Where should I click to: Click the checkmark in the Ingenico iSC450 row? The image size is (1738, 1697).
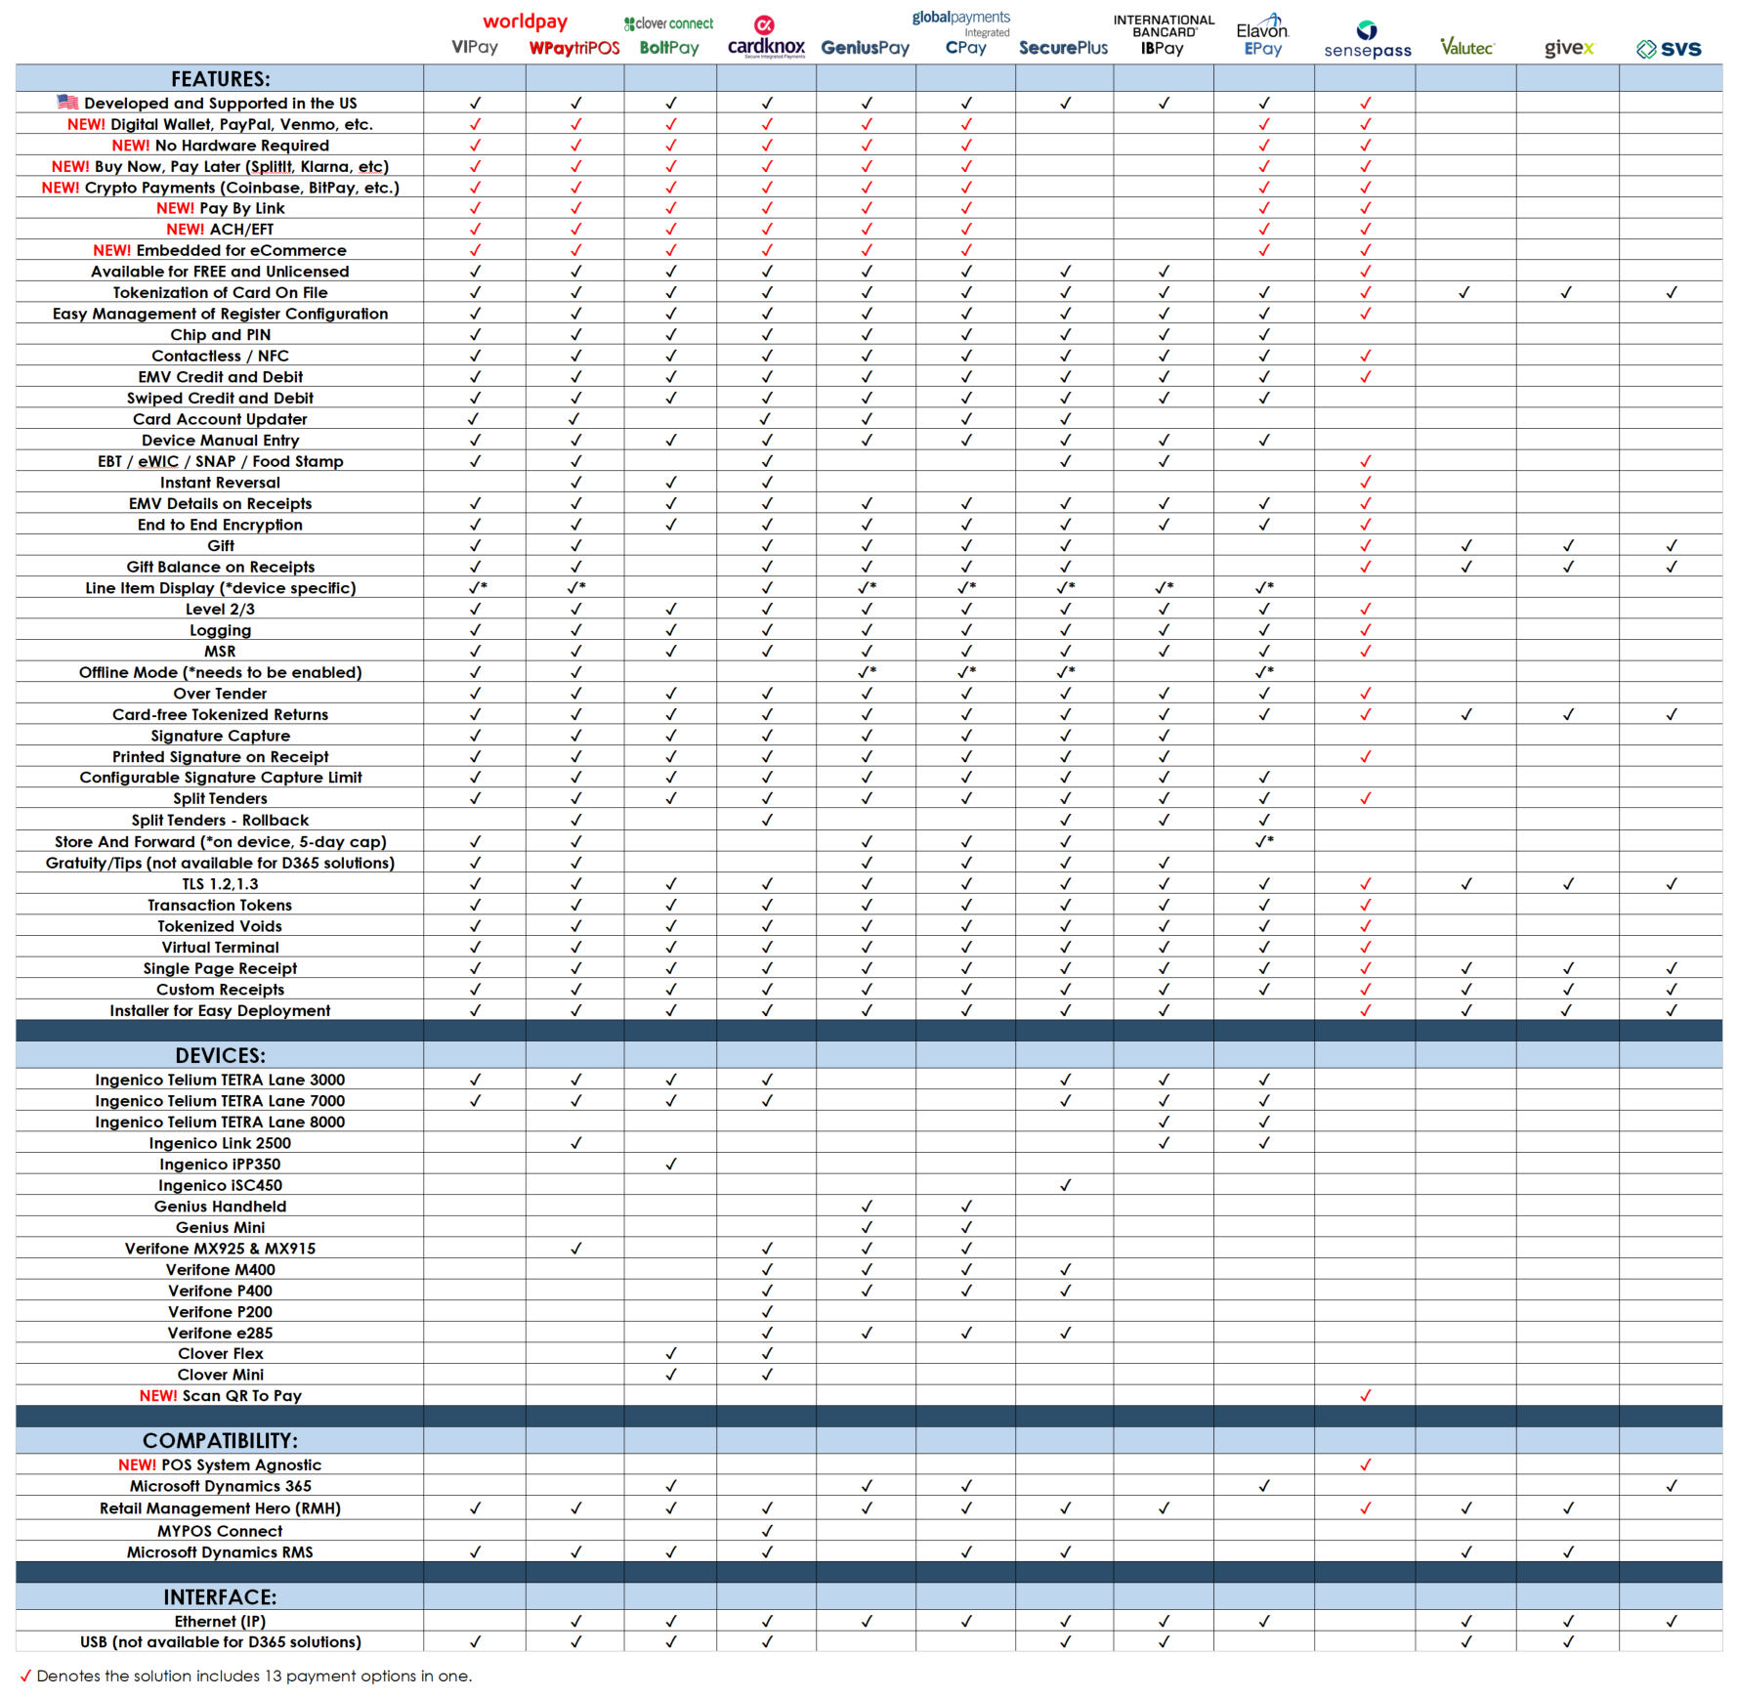(x=1066, y=1185)
